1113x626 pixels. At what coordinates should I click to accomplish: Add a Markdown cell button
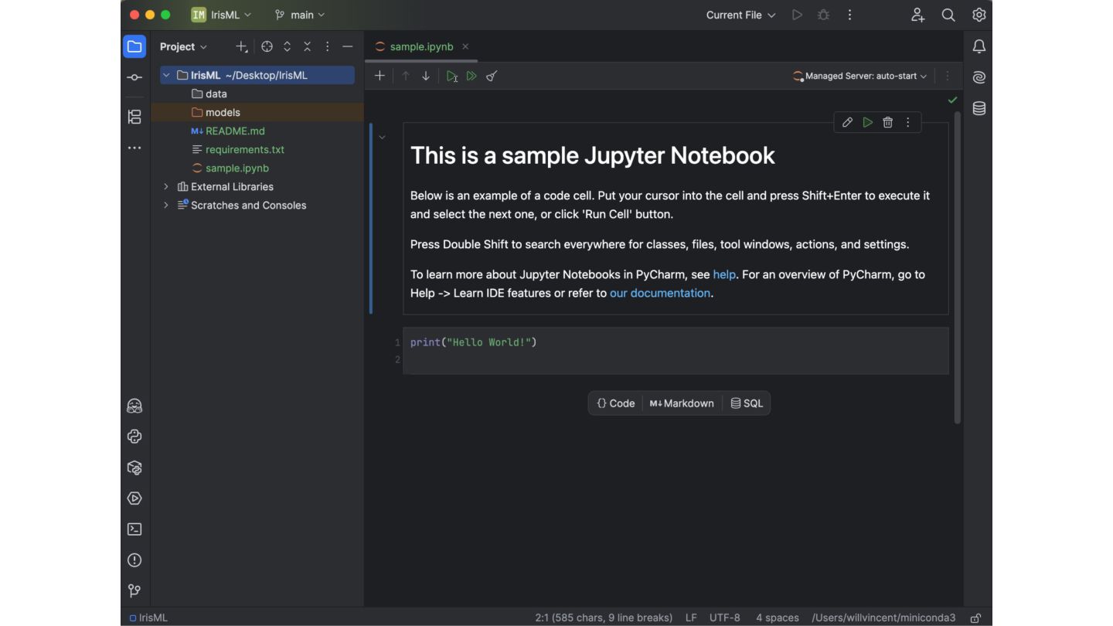click(682, 403)
